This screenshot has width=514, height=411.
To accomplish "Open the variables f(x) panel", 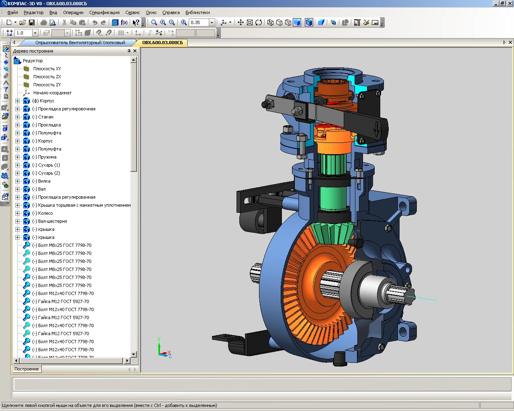I will tap(124, 22).
